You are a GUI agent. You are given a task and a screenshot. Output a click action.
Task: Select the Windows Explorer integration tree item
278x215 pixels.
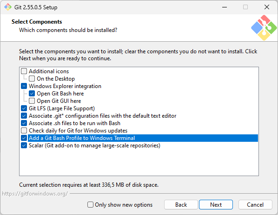pos(65,86)
